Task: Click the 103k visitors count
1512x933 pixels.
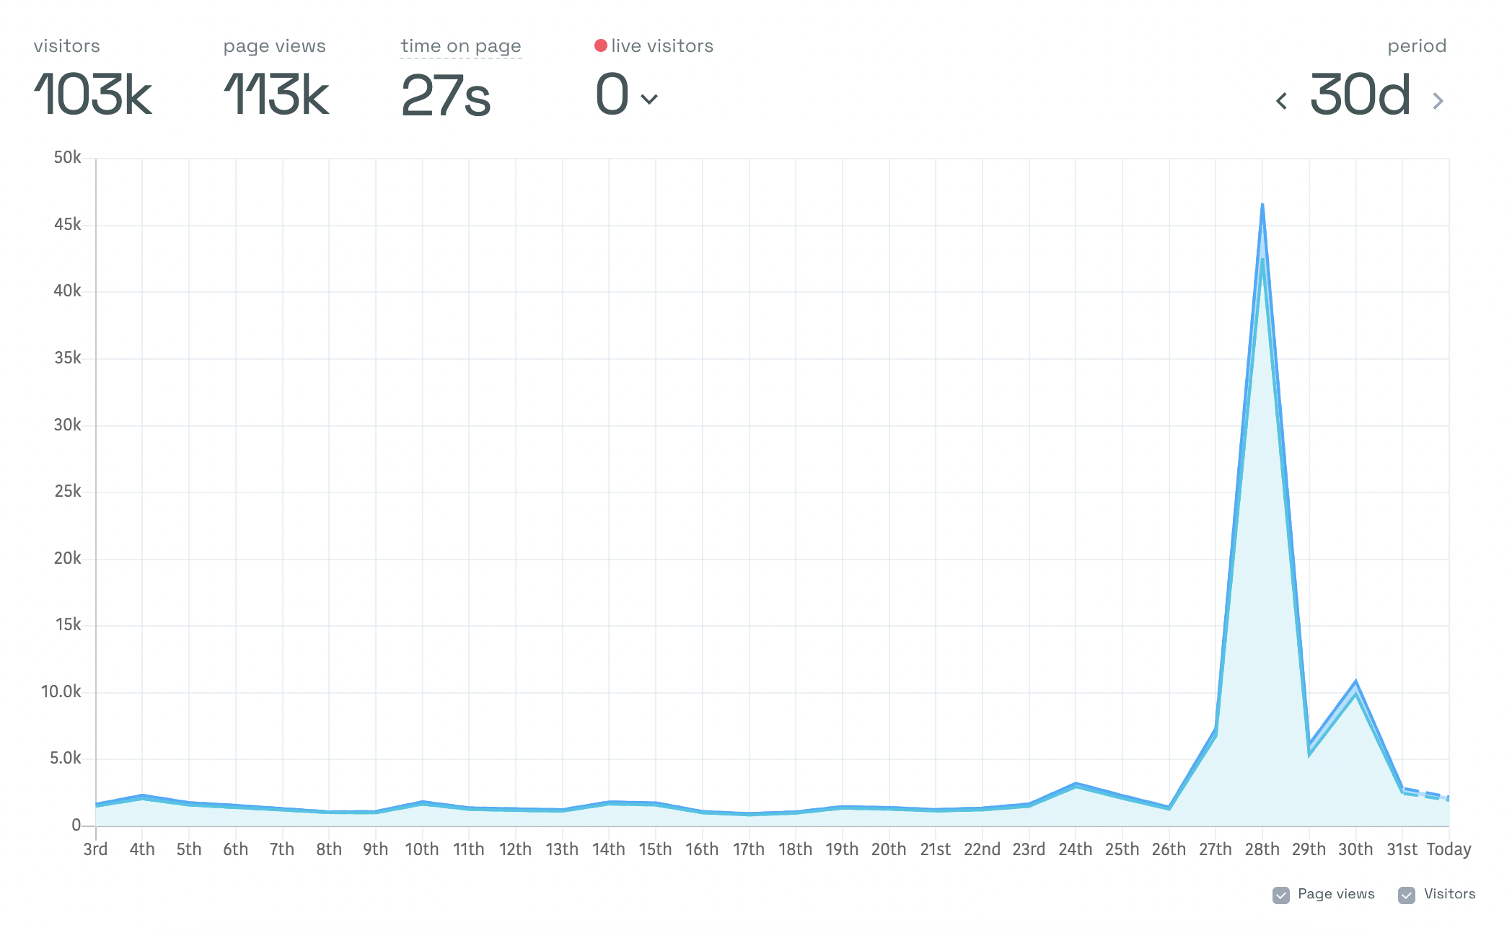Action: 93,95
